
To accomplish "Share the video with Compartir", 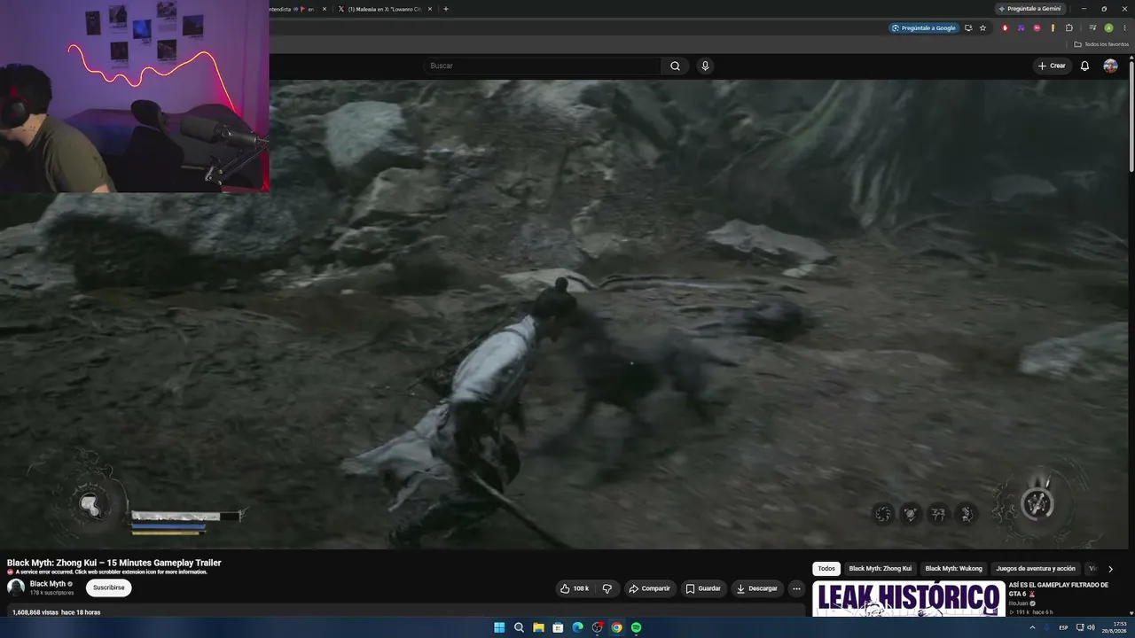I will (x=649, y=588).
